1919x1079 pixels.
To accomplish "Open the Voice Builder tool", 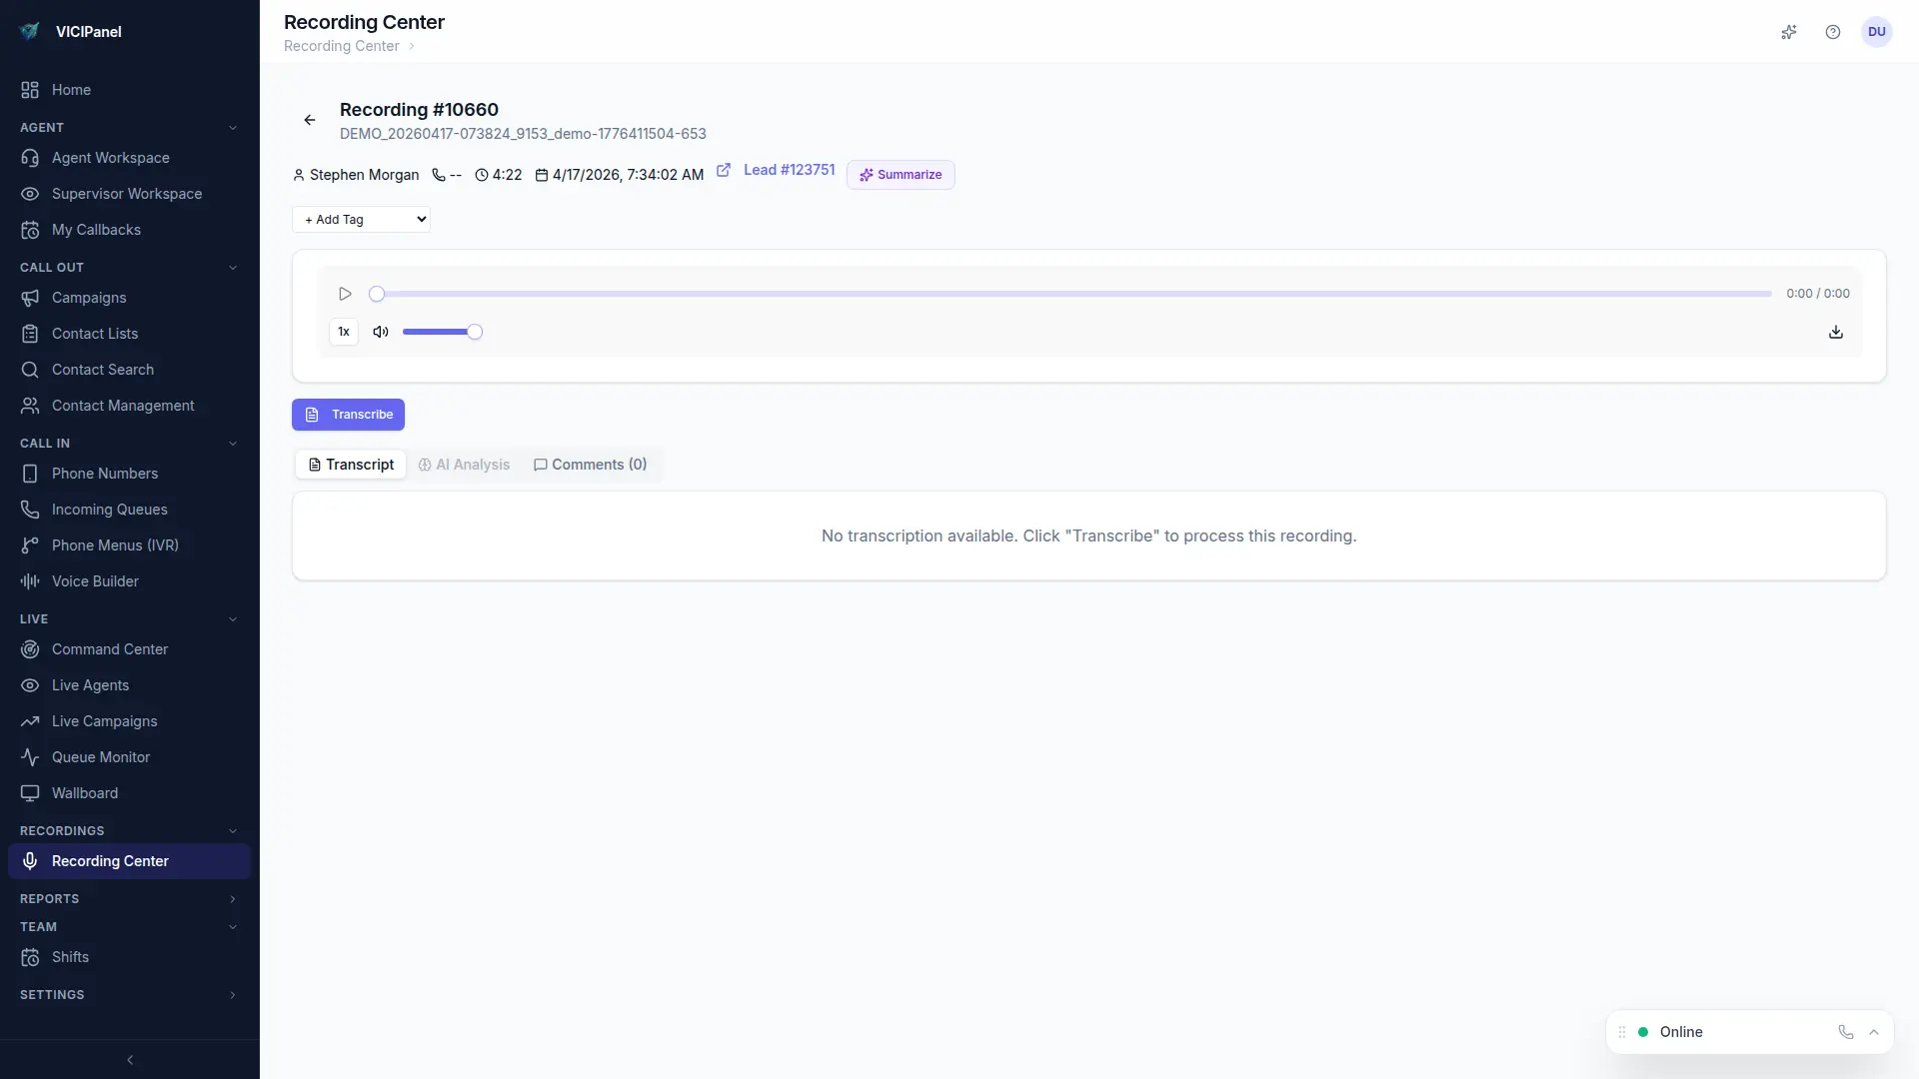I will coord(93,580).
